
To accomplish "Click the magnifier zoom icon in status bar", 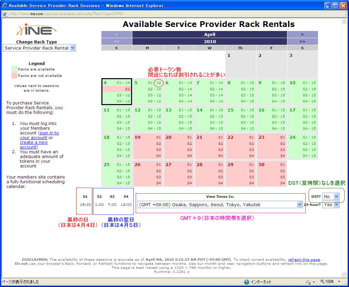I will point(322,281).
